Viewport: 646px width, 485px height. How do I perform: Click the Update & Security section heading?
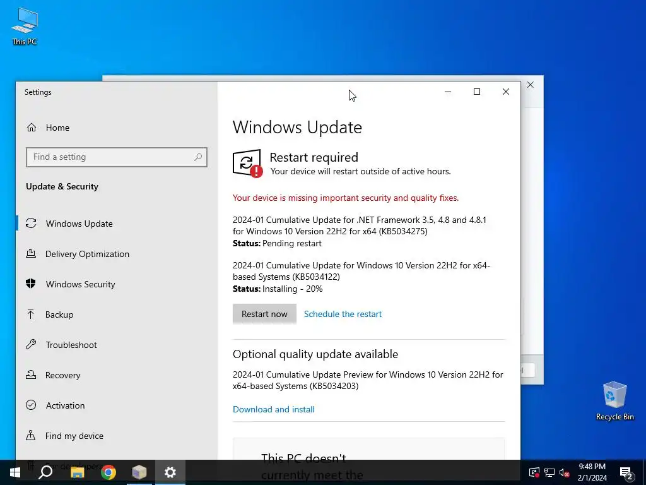point(62,186)
